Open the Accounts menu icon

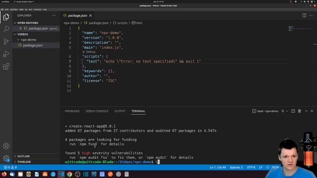[x=6, y=146]
